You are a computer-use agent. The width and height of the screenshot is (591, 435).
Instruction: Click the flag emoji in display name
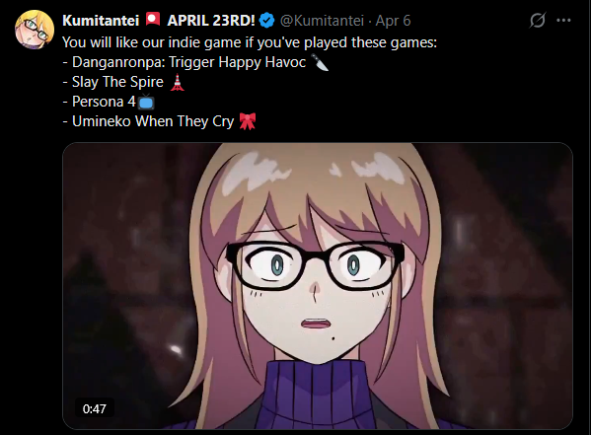[x=153, y=20]
